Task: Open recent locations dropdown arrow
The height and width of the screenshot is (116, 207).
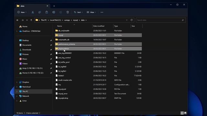Action: [27, 20]
